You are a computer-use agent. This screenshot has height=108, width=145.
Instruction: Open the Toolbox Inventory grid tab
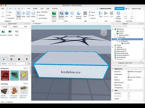click(11, 59)
